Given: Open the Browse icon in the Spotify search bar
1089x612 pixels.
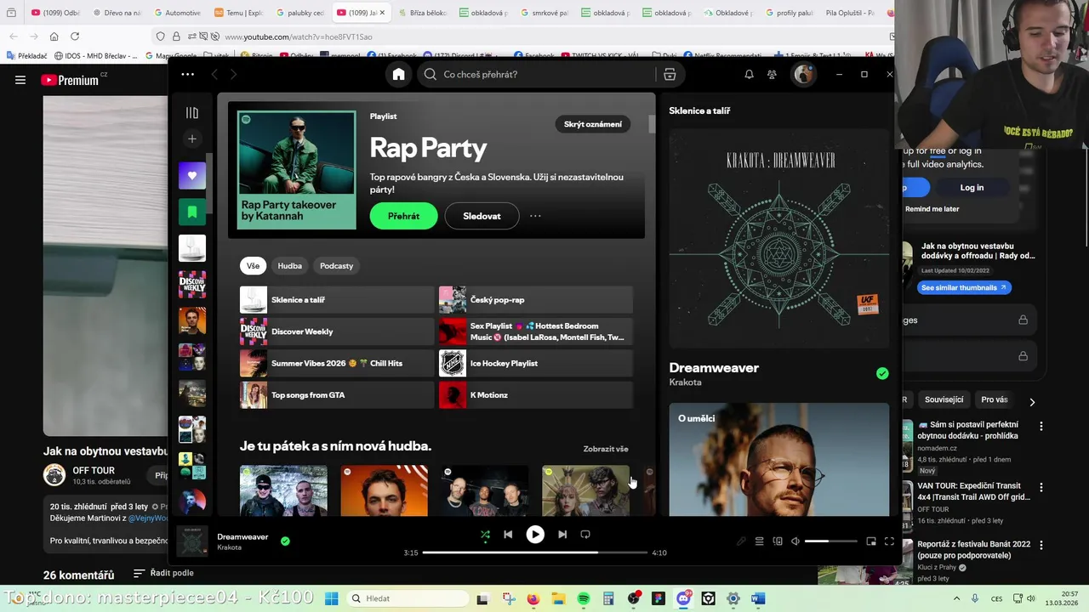Looking at the screenshot, I should pyautogui.click(x=670, y=75).
